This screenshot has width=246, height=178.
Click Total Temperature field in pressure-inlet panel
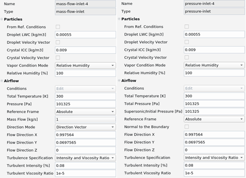click(214, 96)
